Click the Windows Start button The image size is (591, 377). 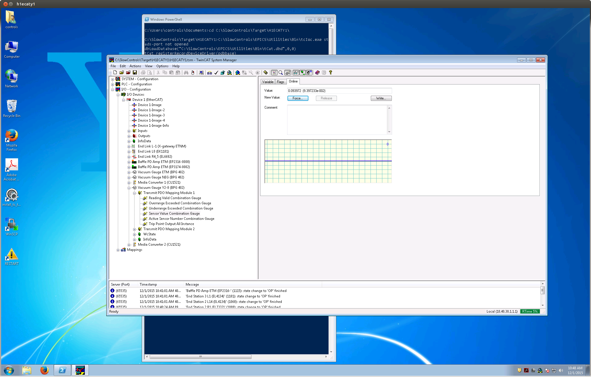[x=9, y=370]
